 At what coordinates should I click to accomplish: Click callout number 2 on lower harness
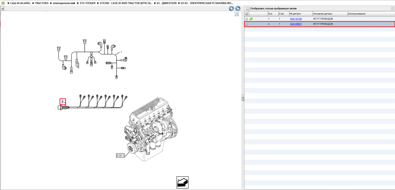(62, 102)
